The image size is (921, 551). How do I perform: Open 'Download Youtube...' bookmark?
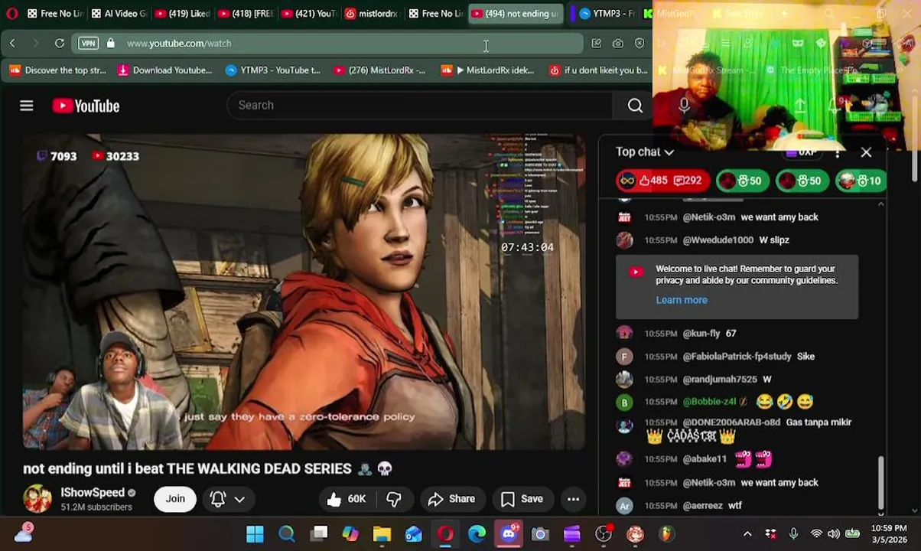tap(164, 70)
